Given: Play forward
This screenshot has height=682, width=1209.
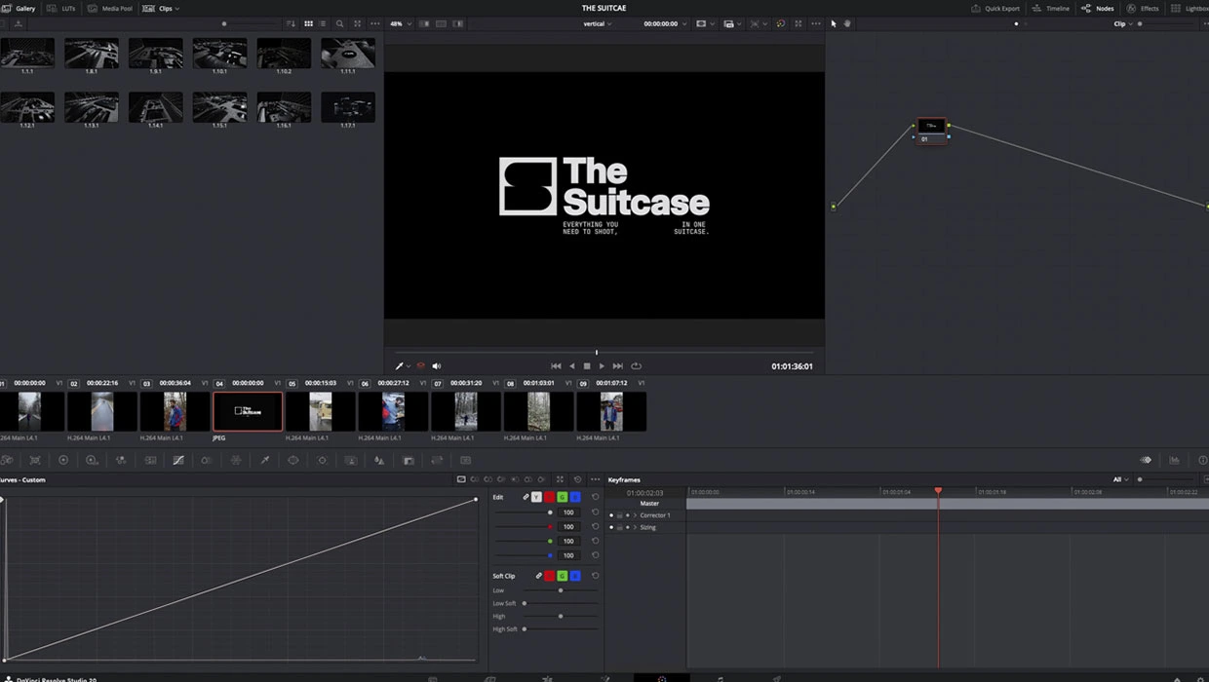Looking at the screenshot, I should [602, 366].
